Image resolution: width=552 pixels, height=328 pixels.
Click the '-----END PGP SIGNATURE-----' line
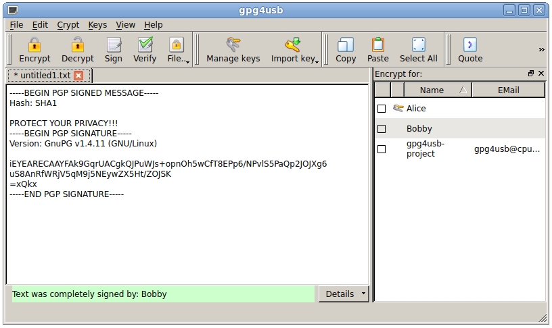66,194
